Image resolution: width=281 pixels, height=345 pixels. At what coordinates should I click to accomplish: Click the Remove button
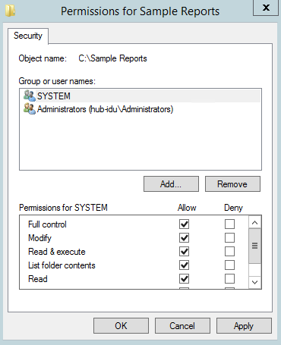(x=232, y=184)
